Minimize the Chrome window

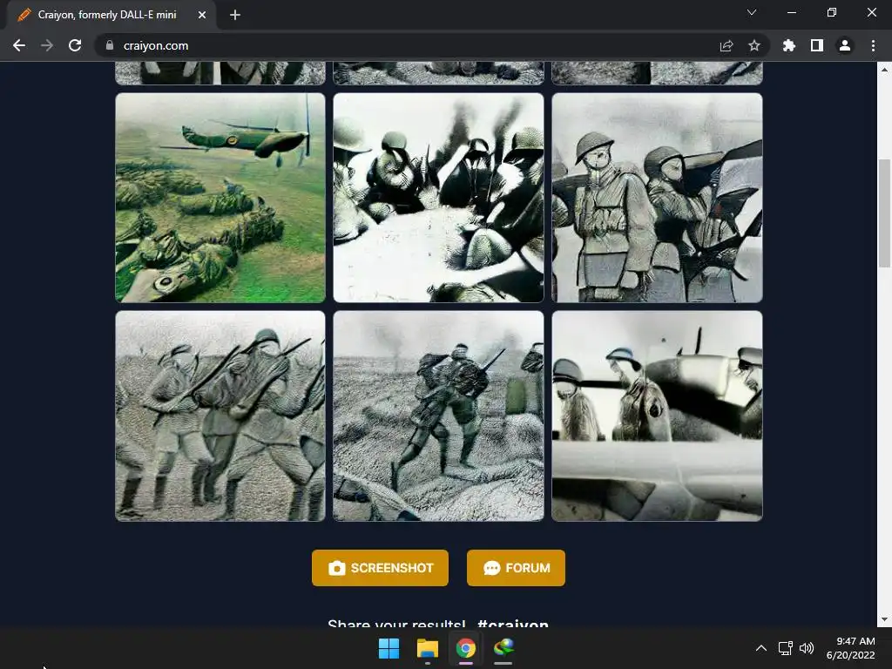point(791,12)
